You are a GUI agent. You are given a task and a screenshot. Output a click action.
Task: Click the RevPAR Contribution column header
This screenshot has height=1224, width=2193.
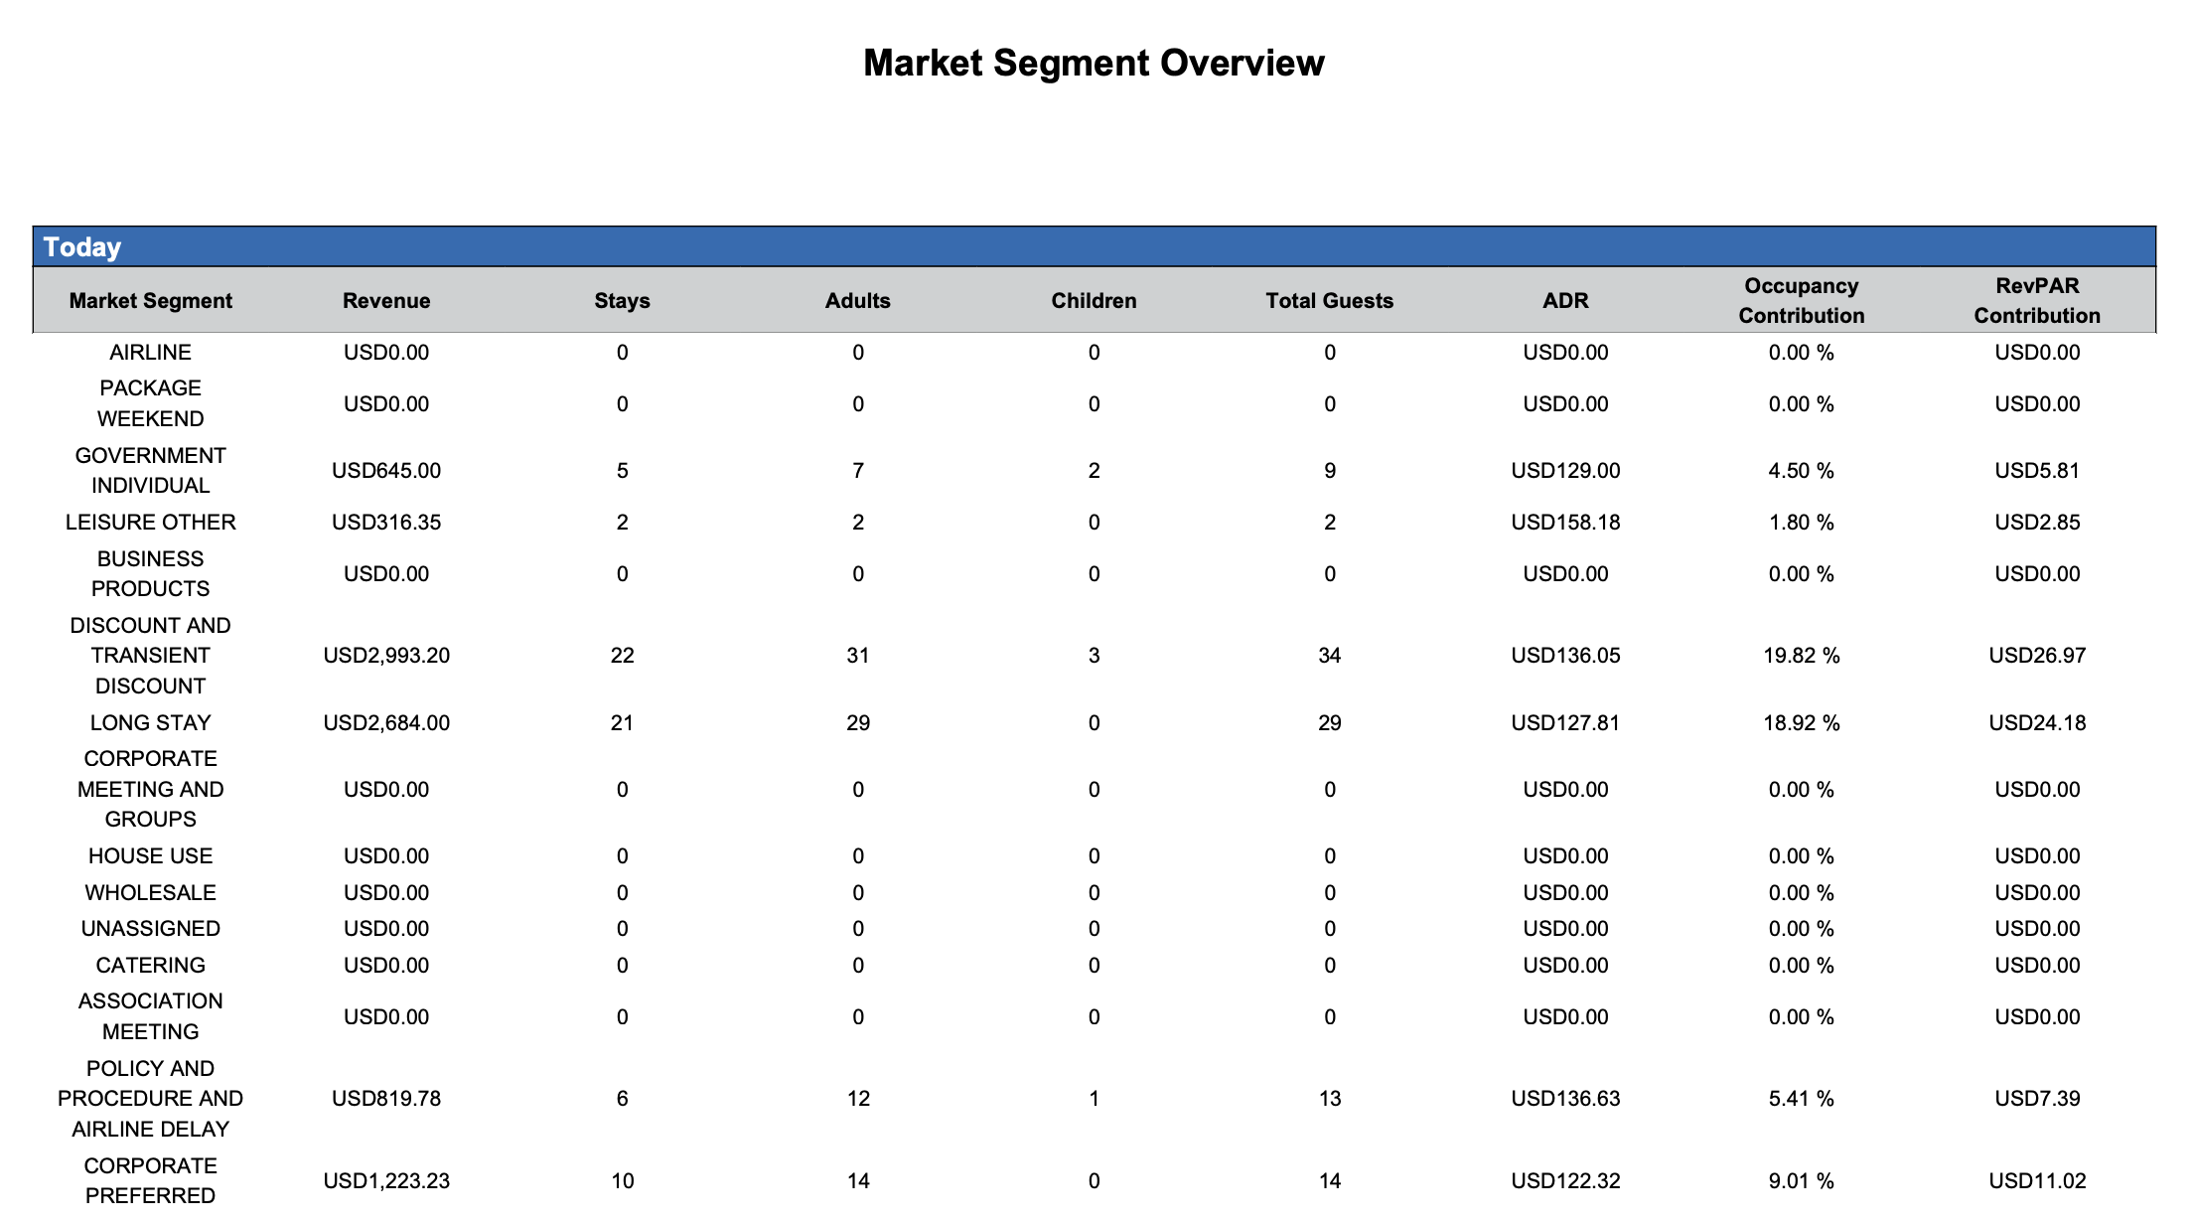2037,301
